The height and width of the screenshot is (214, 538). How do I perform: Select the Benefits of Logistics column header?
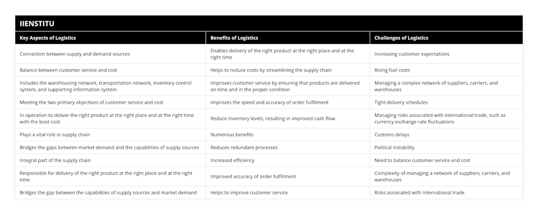(x=234, y=38)
